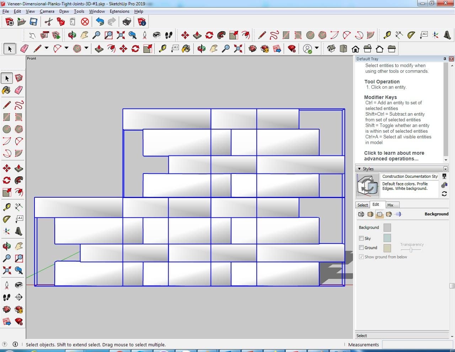Screen dimensions: 455x352
Task: Click the Create new style icon
Action: pos(444,185)
